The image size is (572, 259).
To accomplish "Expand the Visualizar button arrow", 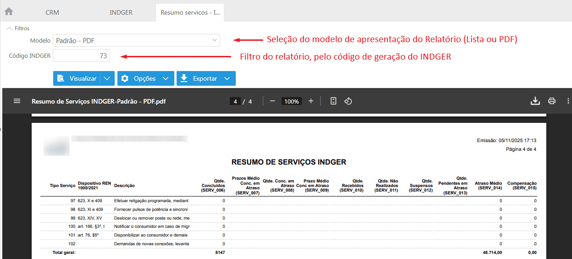I will (107, 78).
